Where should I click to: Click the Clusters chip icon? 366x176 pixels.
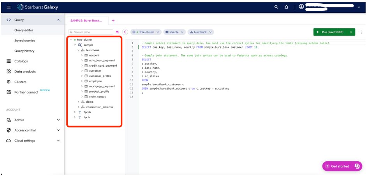9,82
